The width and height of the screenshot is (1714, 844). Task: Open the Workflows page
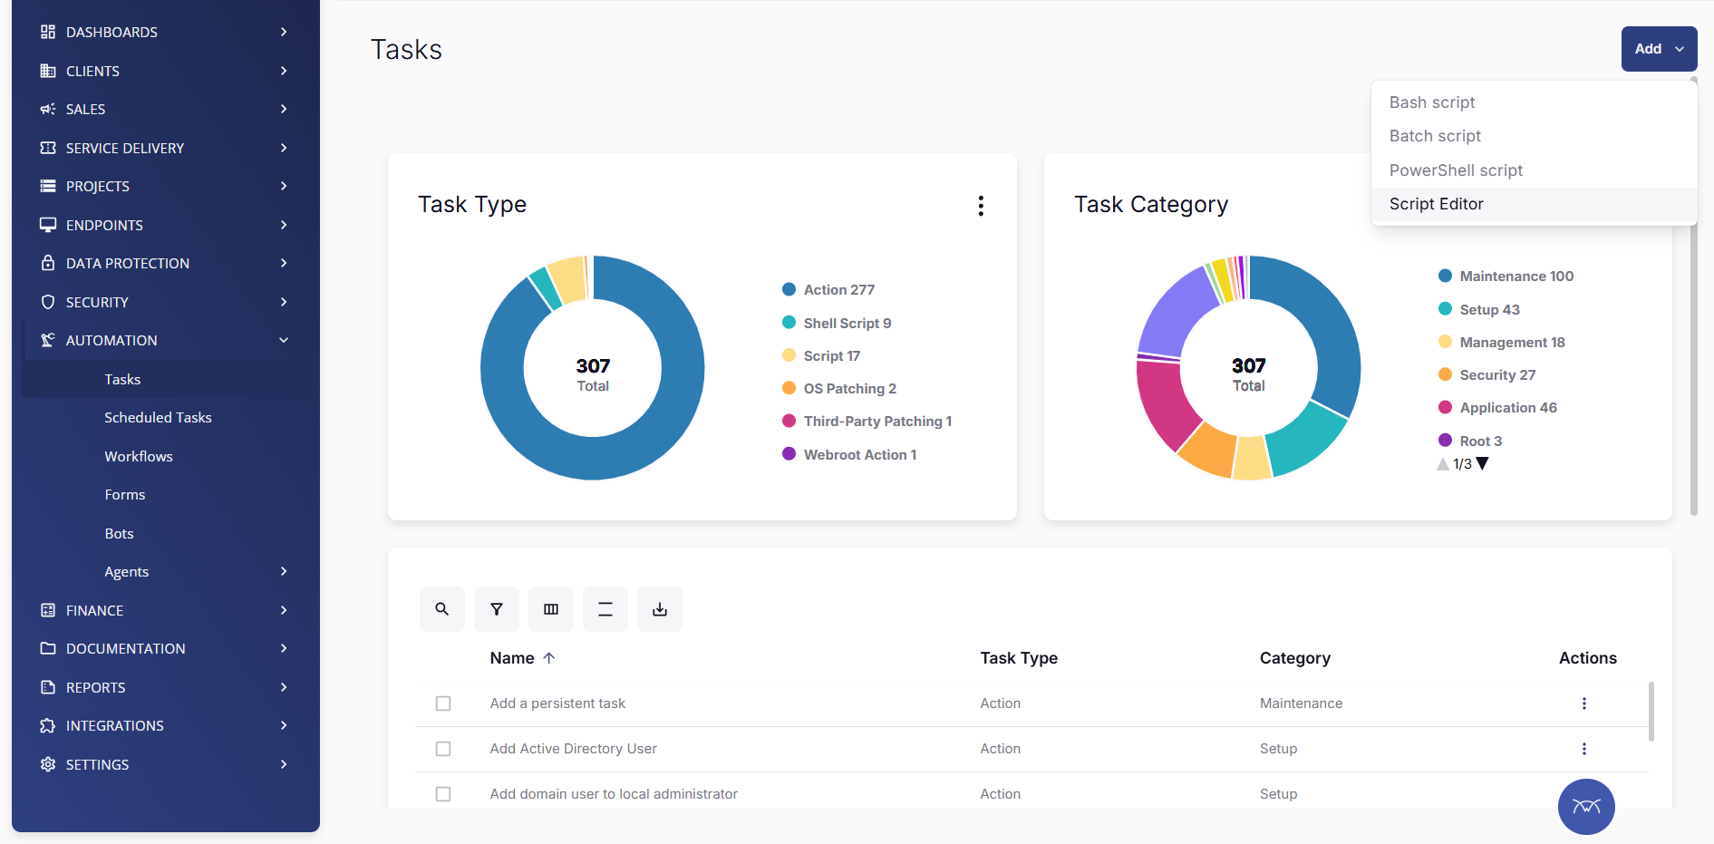[139, 456]
